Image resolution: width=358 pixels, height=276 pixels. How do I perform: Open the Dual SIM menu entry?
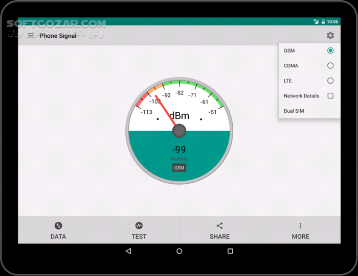(x=309, y=111)
